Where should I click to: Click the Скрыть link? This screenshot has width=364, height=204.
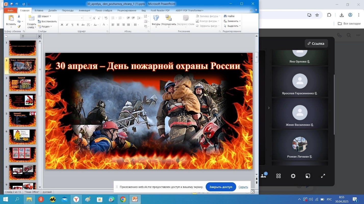pyautogui.click(x=243, y=187)
